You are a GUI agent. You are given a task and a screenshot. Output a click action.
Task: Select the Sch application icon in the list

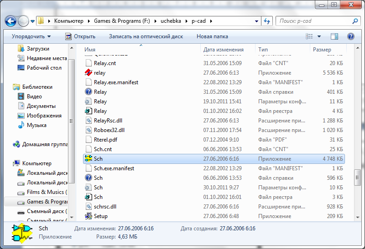point(89,159)
